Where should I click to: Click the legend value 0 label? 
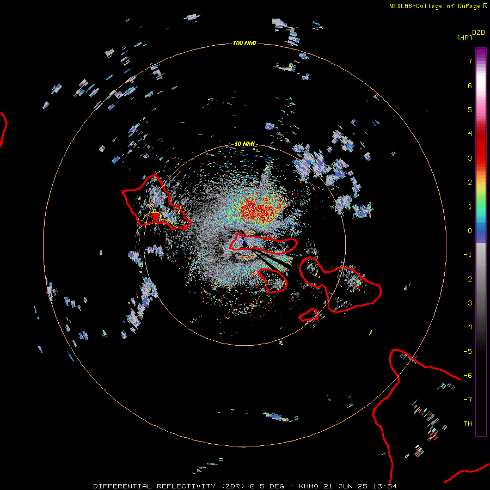point(470,231)
